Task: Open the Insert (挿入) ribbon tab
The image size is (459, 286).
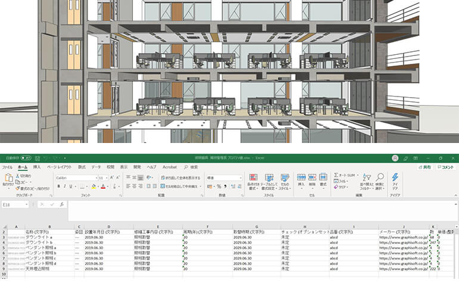Action: 37,167
